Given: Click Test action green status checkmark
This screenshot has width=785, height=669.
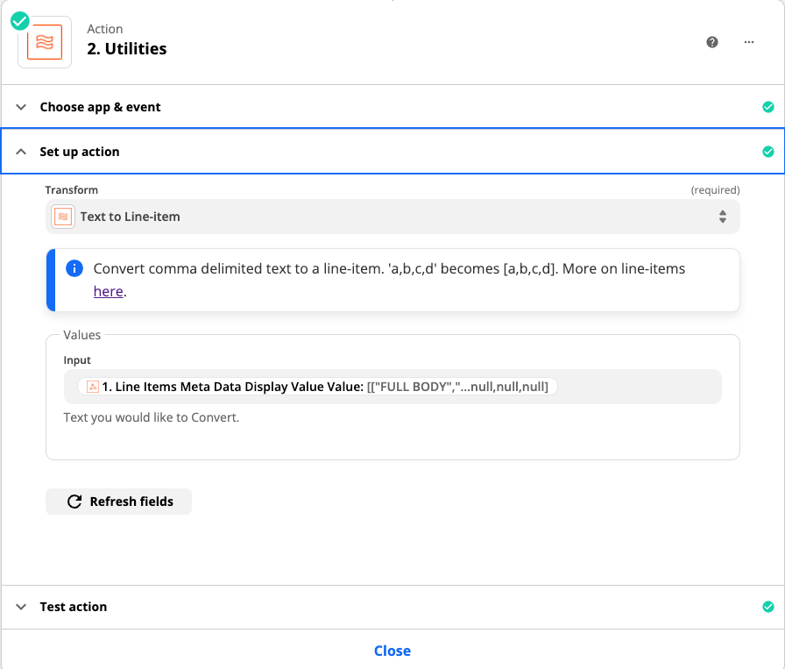Looking at the screenshot, I should (x=768, y=607).
